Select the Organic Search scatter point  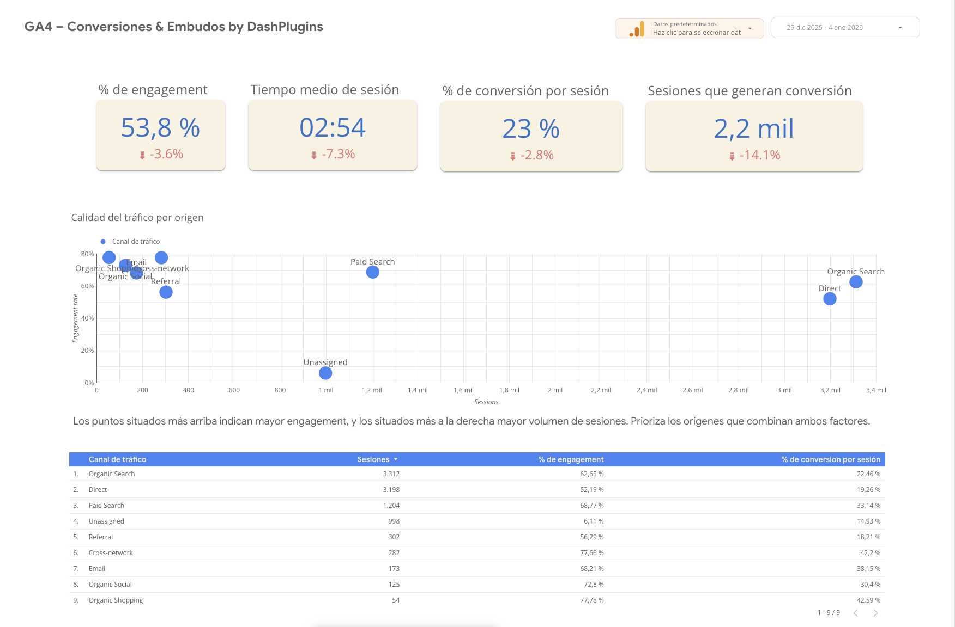tap(856, 282)
